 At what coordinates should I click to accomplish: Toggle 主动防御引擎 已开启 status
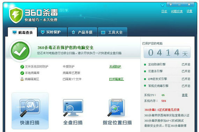(186, 64)
